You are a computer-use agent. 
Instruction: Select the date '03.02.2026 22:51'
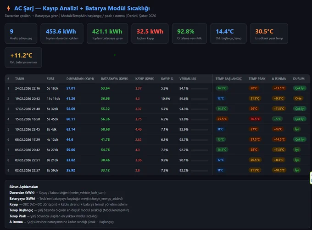pos(28,160)
